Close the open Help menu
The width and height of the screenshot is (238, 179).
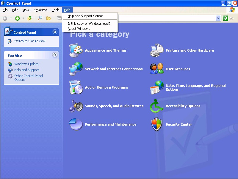click(x=67, y=10)
